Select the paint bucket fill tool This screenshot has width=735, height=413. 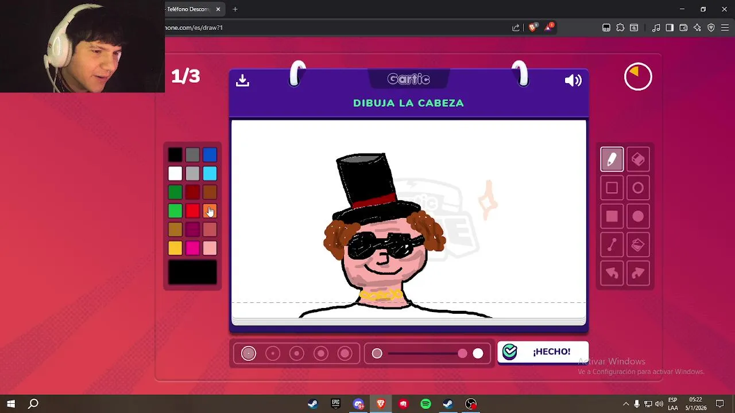[638, 245]
